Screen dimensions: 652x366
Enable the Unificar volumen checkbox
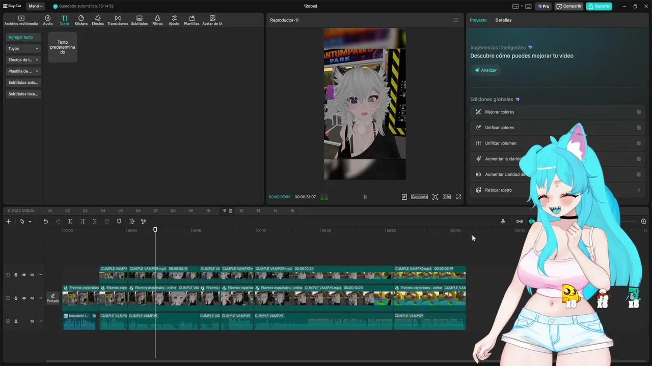point(639,143)
